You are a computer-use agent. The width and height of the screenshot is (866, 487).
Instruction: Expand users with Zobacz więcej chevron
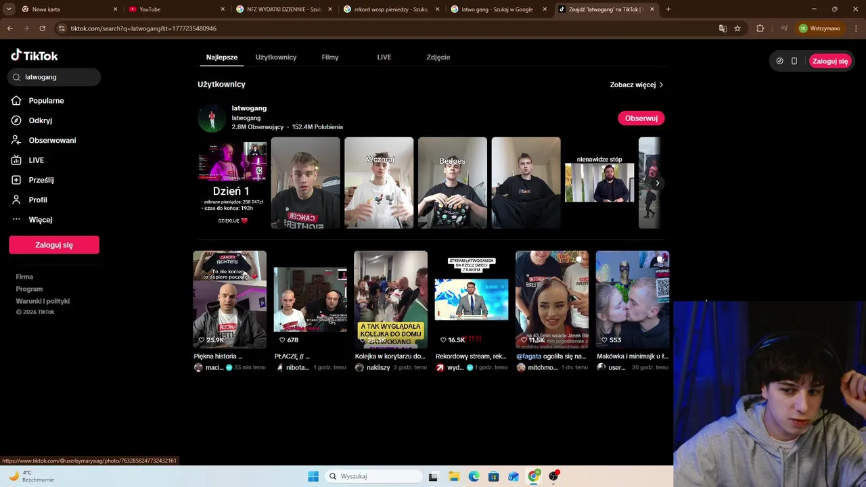coord(661,85)
